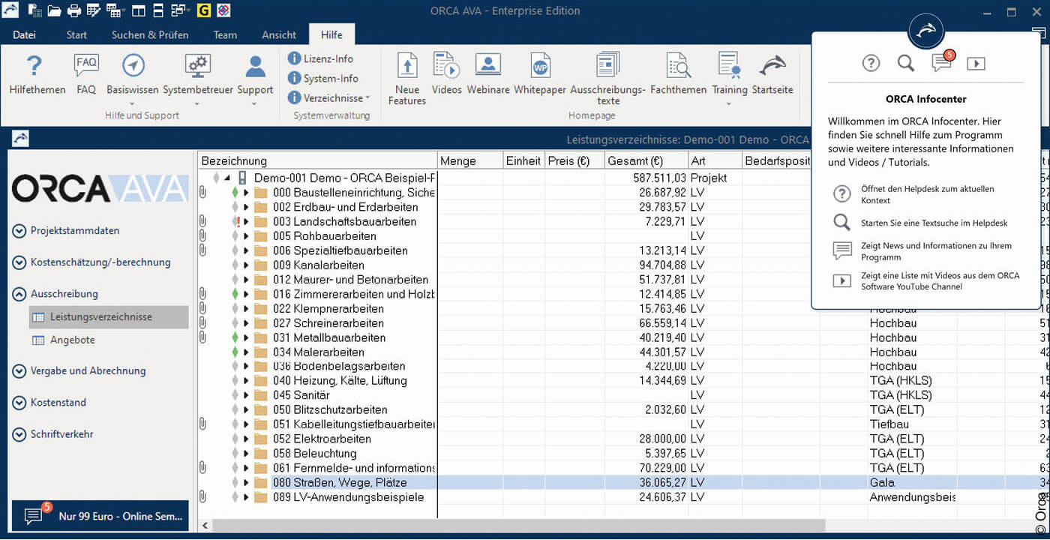Select Angebote in the sidebar

(73, 340)
